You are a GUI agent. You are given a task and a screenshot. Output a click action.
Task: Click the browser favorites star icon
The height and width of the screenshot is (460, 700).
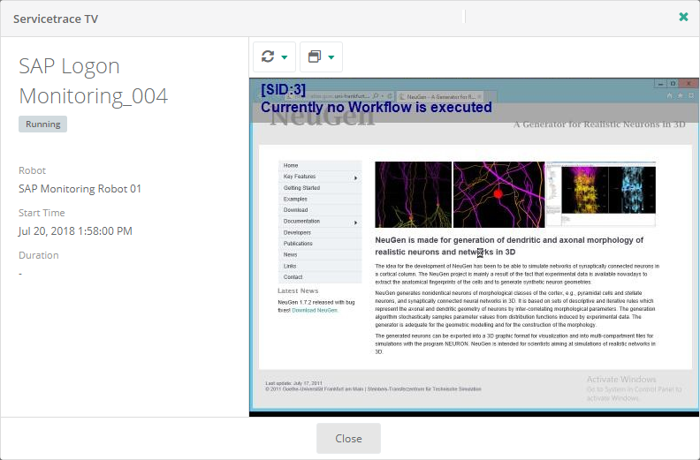(681, 95)
